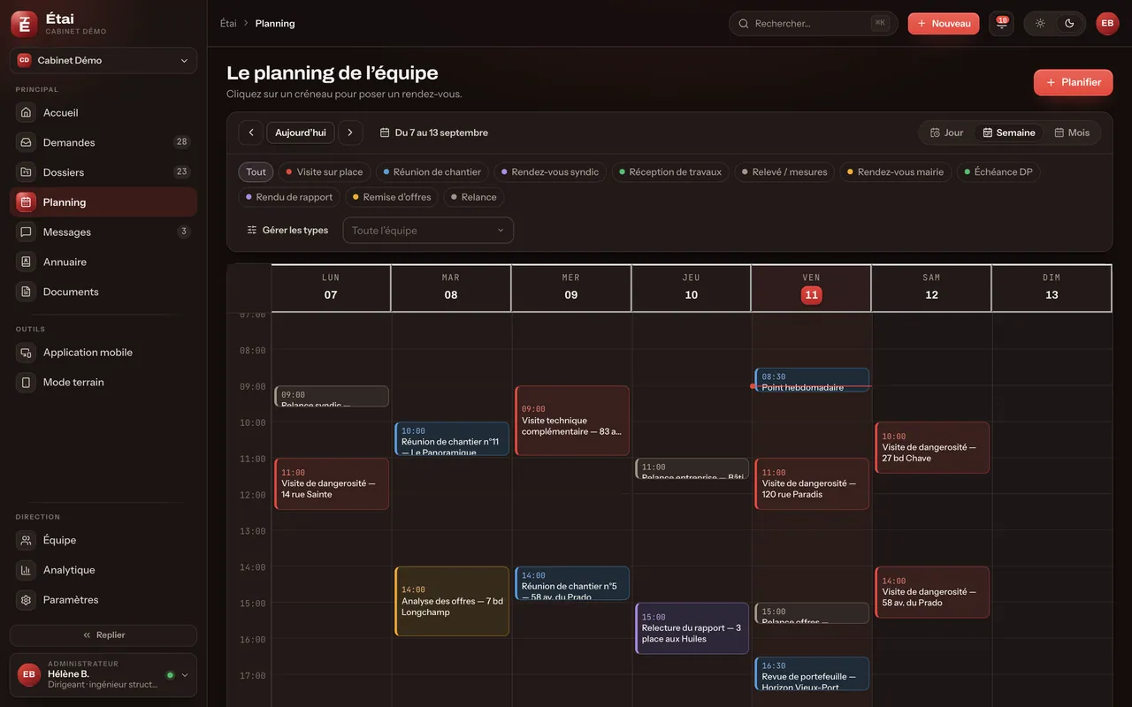Screen dimensions: 1132x707
Task: Toggle the Réunion de chantier filter
Action: 432,172
